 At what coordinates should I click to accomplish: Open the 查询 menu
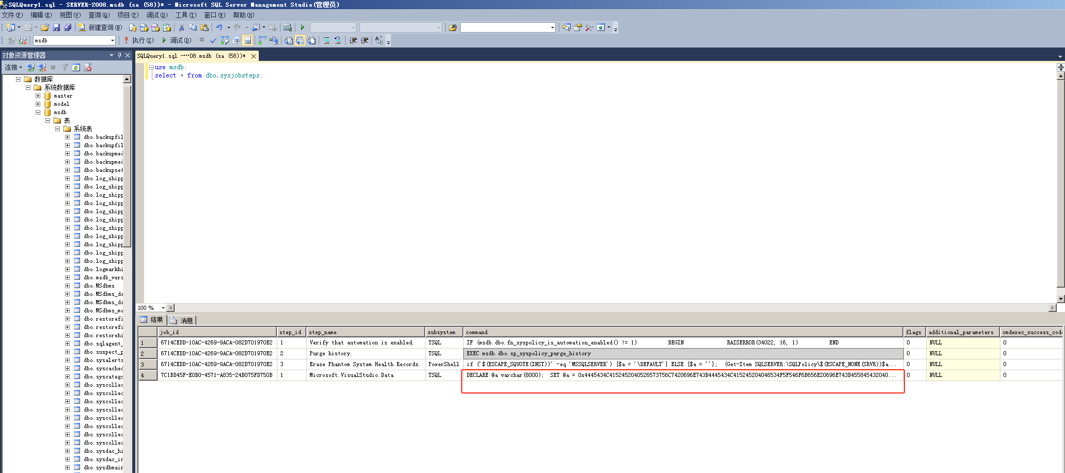point(99,15)
